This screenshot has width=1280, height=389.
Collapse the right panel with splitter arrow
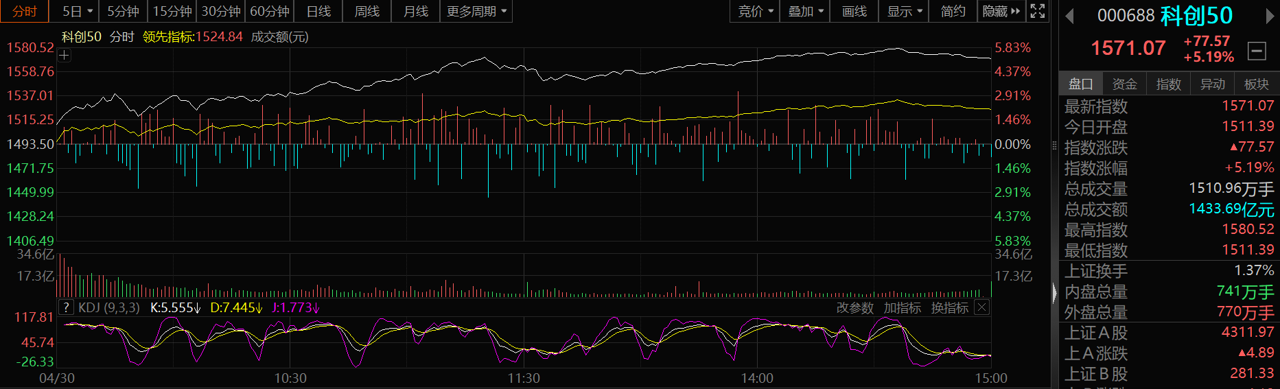pos(1055,293)
